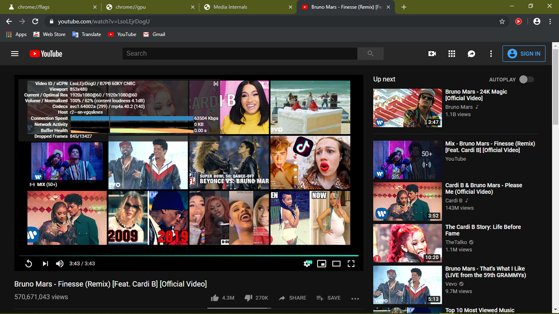Open Chrome three-dot menu
The image size is (559, 314).
pos(550,21)
